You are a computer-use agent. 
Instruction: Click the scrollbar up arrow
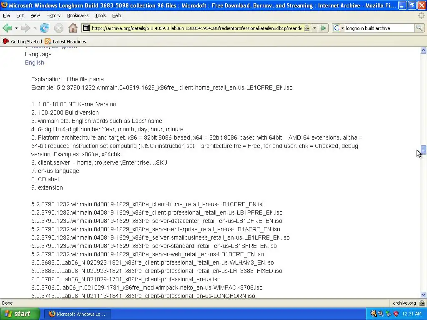coord(423,50)
